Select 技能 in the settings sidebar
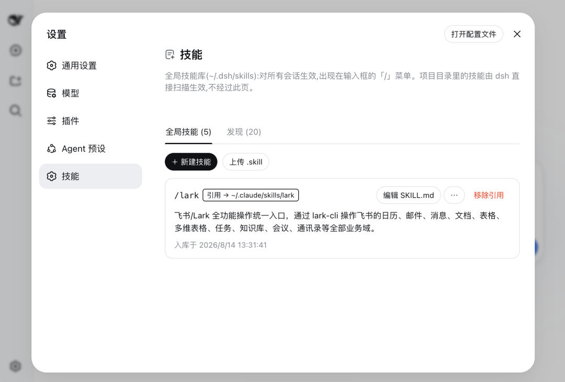This screenshot has width=565, height=382. point(91,176)
